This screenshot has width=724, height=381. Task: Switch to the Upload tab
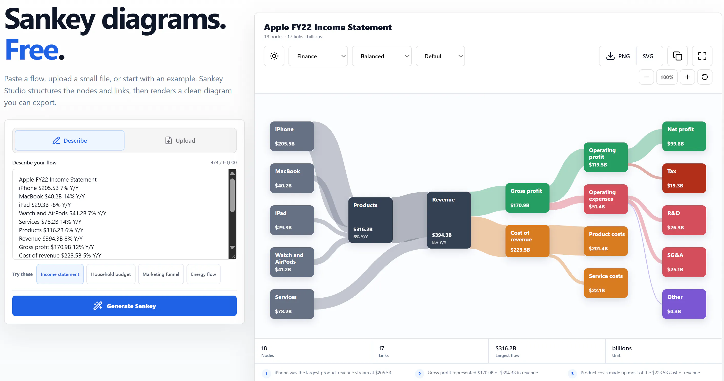(x=180, y=141)
